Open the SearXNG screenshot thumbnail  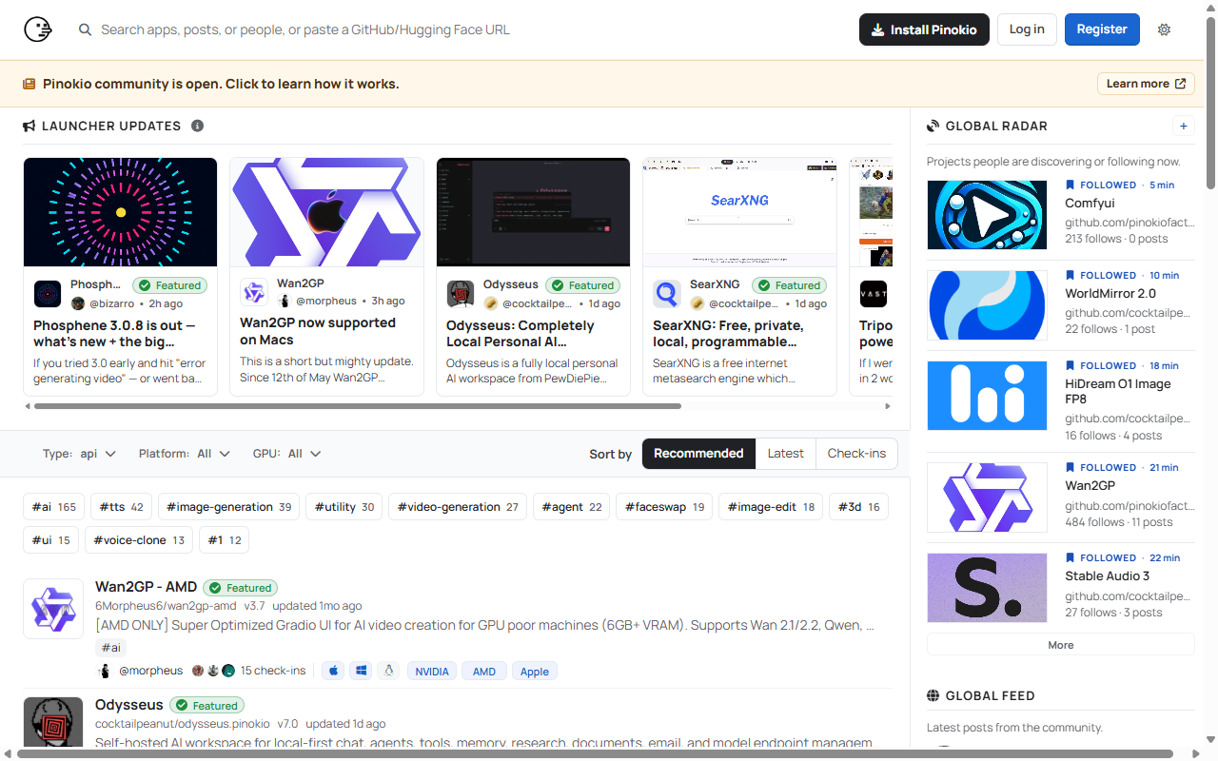click(x=739, y=212)
